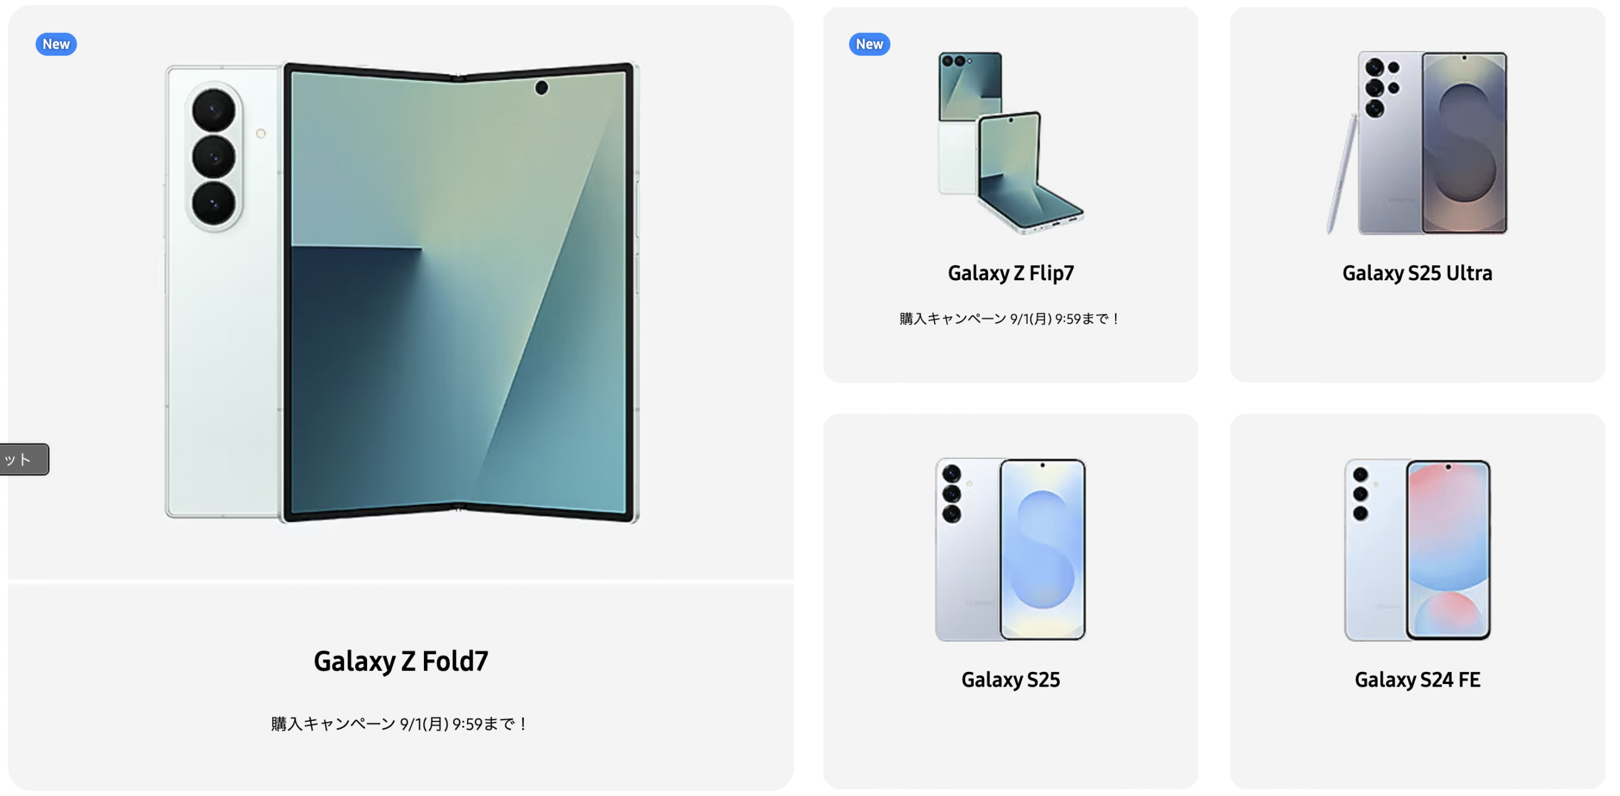Select the Galaxy S25 title
The width and height of the screenshot is (1620, 796).
coord(1011,680)
